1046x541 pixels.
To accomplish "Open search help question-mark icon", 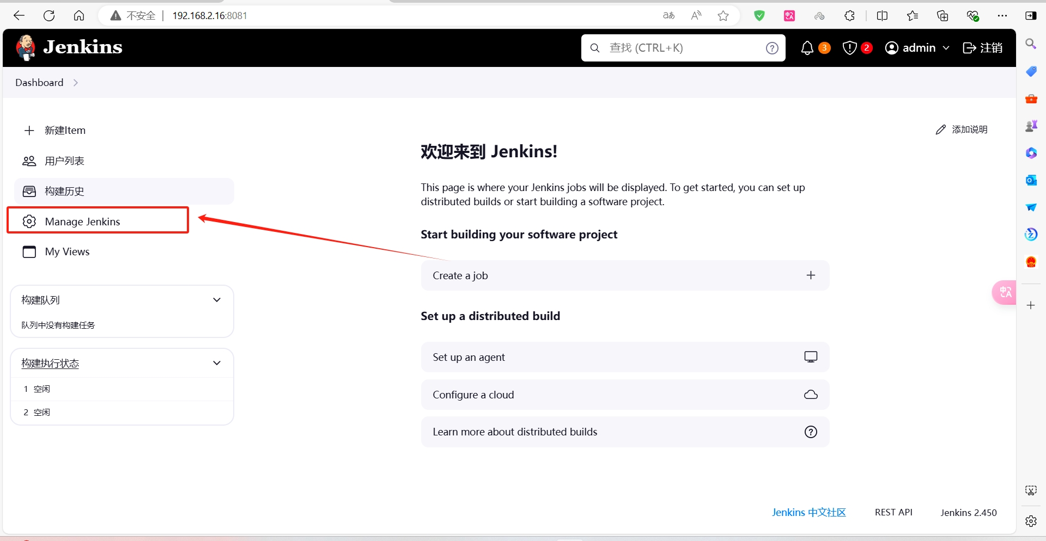I will pyautogui.click(x=772, y=48).
